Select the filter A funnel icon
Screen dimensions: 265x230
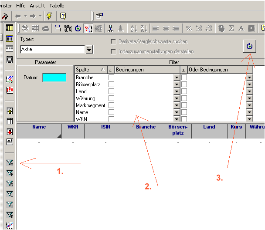click(10, 163)
